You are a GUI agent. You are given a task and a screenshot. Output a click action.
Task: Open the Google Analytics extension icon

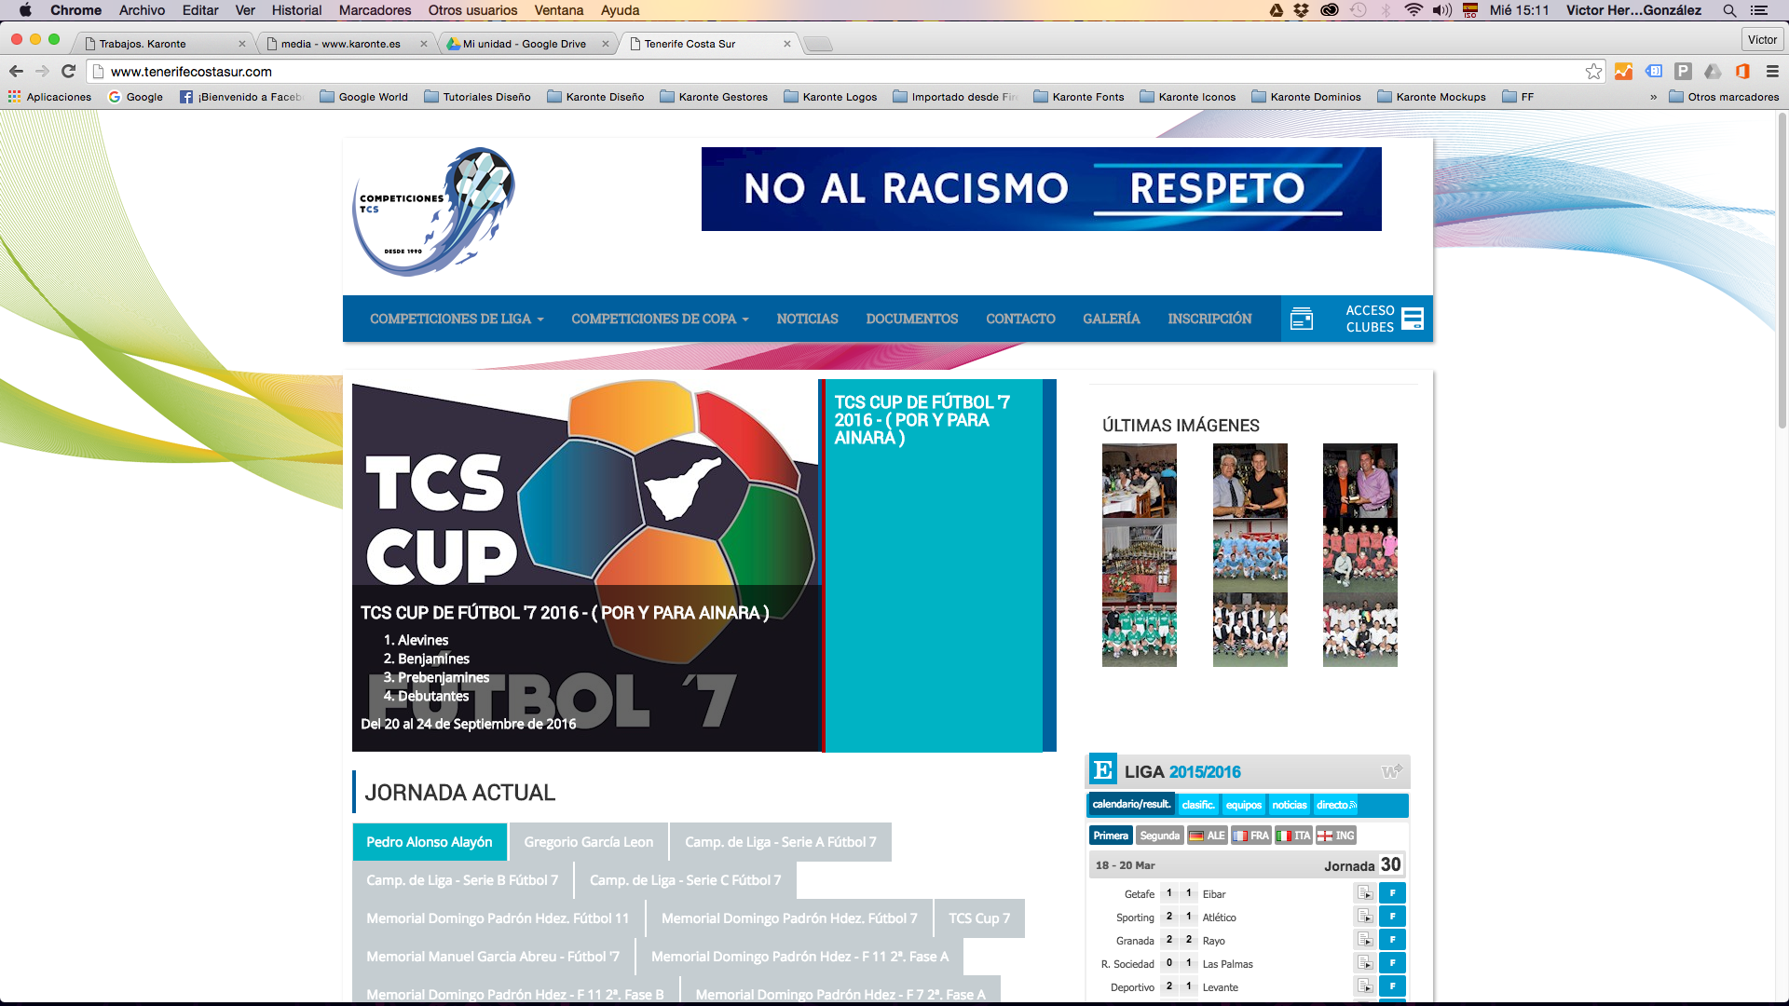click(1623, 72)
